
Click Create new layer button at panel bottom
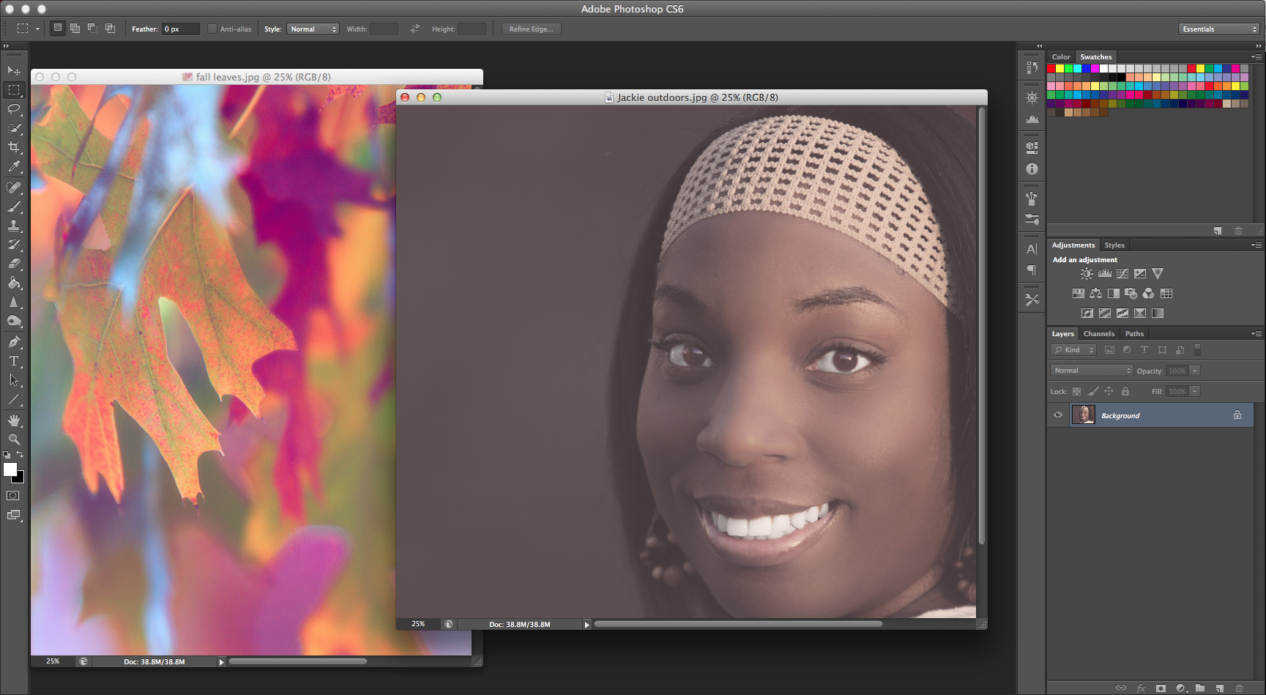pyautogui.click(x=1219, y=688)
